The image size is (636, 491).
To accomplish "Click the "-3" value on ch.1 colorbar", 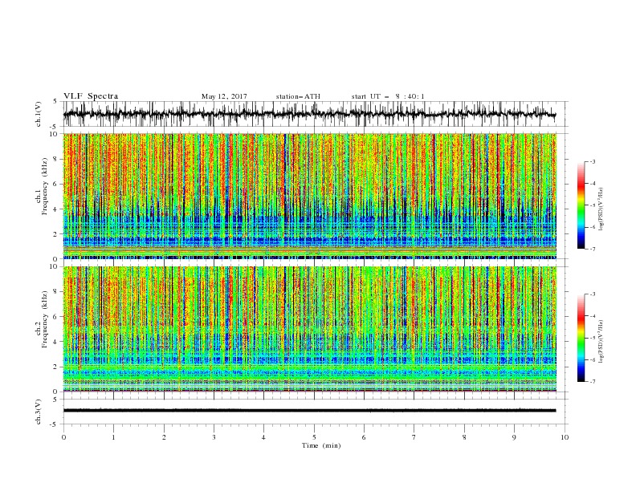I will (x=592, y=161).
